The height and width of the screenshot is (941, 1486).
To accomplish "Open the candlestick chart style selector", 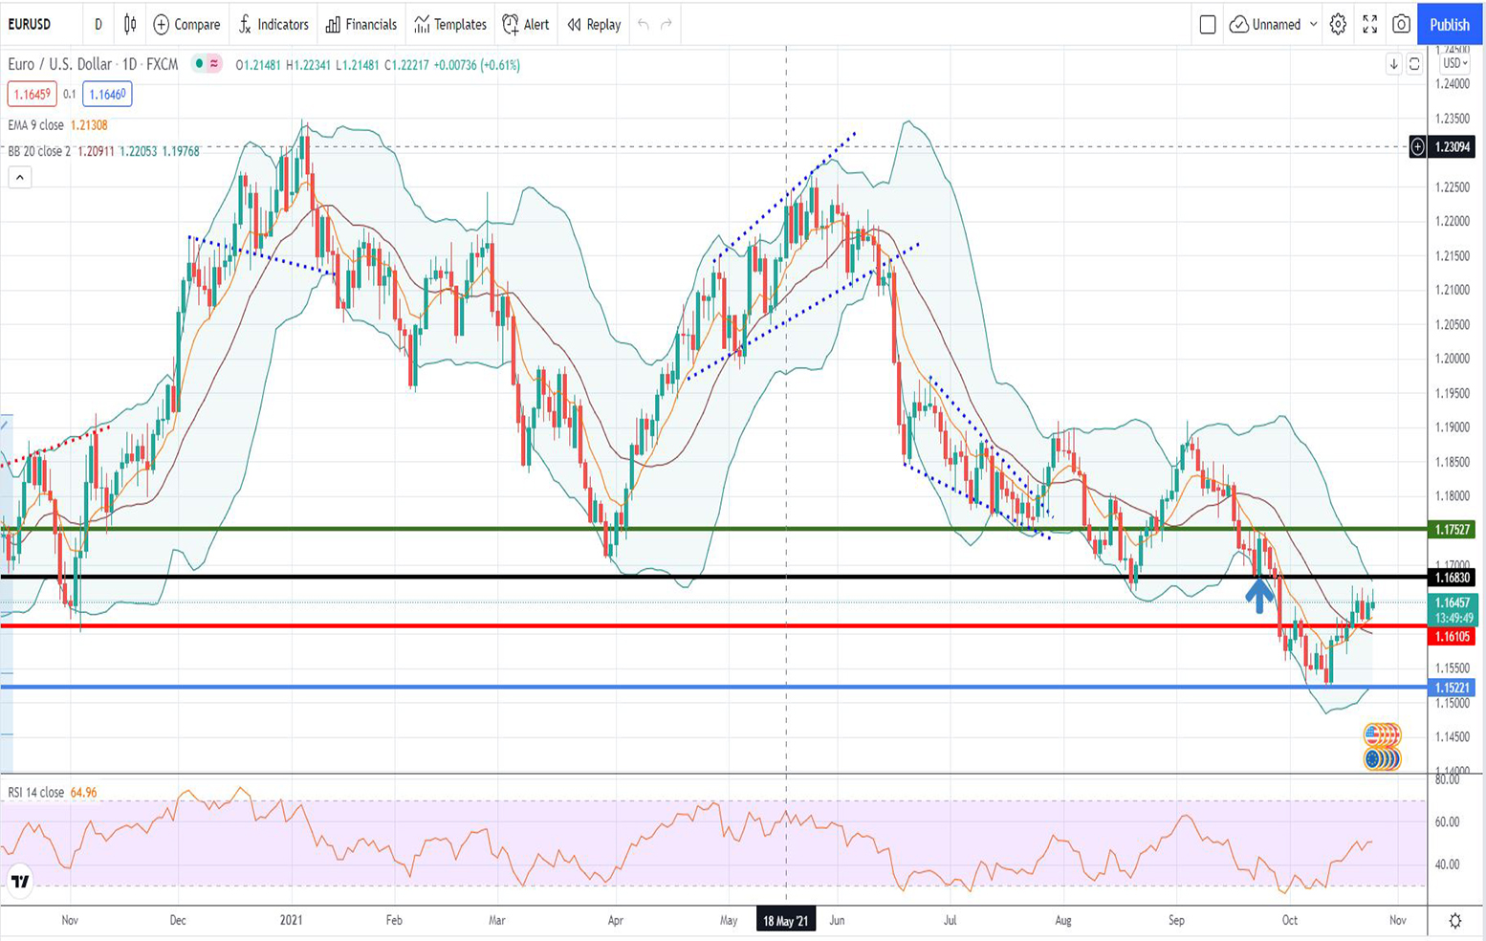I will (x=130, y=25).
